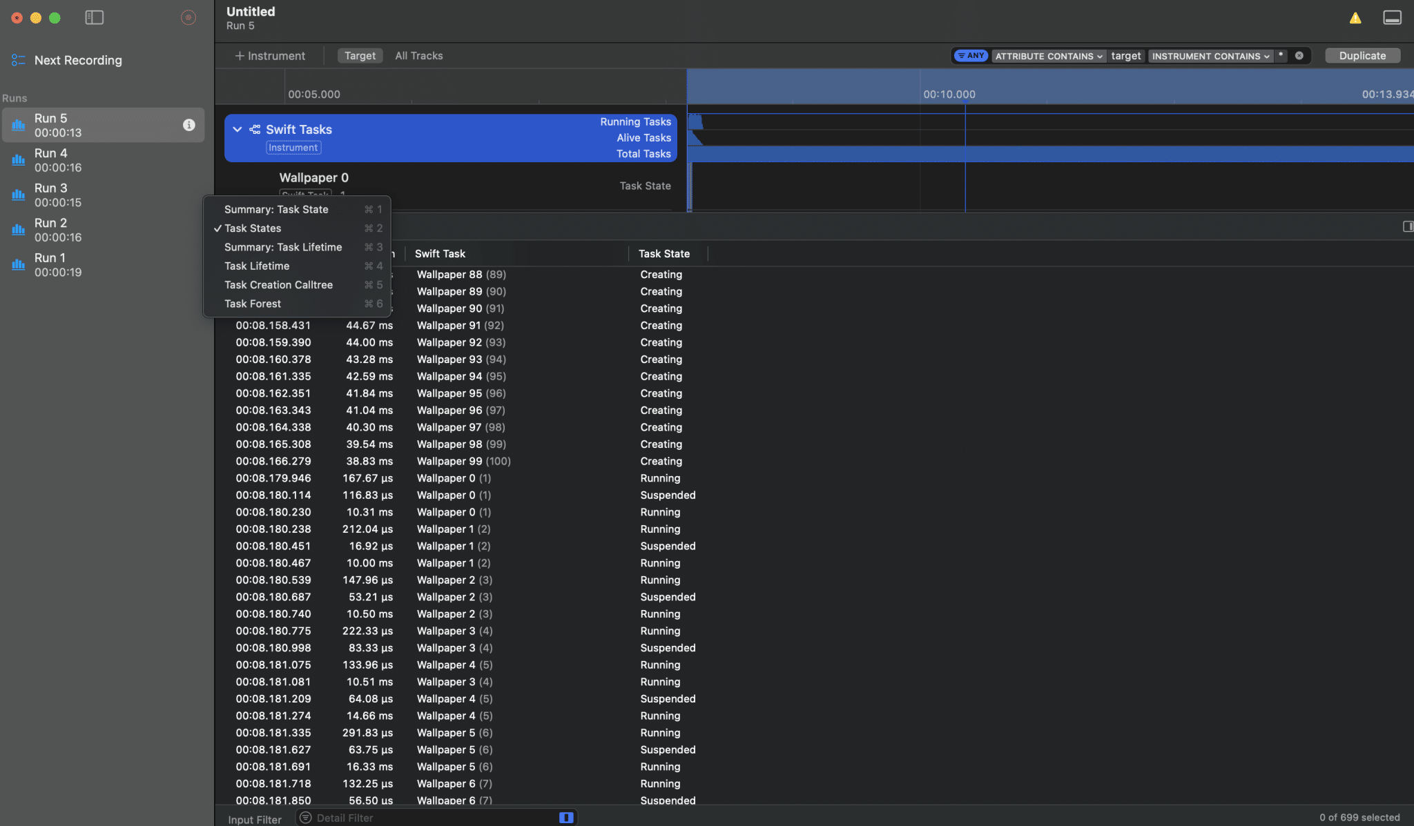1414x826 pixels.
Task: Click timeline ruler at 00:10.000 mark
Action: (x=949, y=95)
